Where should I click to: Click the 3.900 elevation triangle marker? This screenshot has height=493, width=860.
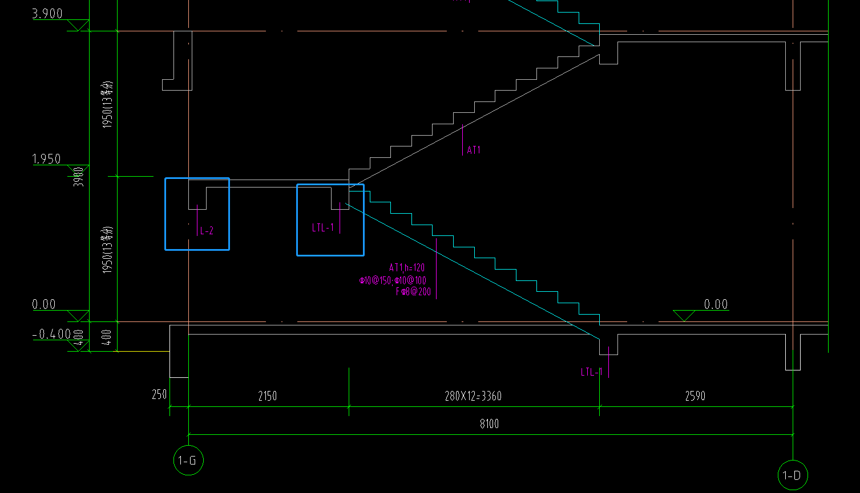point(78,25)
